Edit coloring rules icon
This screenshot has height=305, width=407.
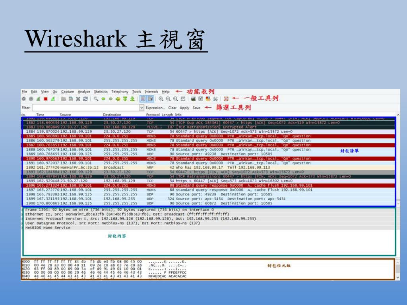click(x=208, y=99)
